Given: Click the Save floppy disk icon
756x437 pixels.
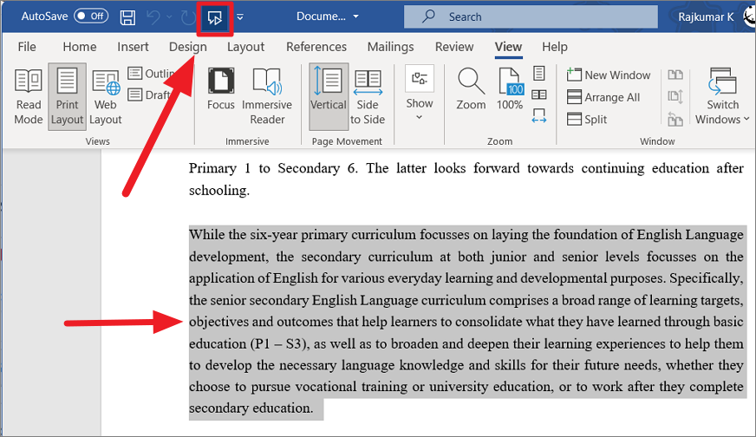Looking at the screenshot, I should [127, 17].
